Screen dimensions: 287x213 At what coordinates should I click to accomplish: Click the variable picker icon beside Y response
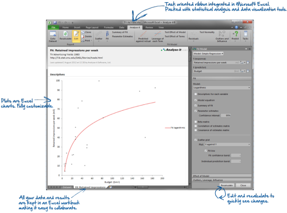pos(248,63)
